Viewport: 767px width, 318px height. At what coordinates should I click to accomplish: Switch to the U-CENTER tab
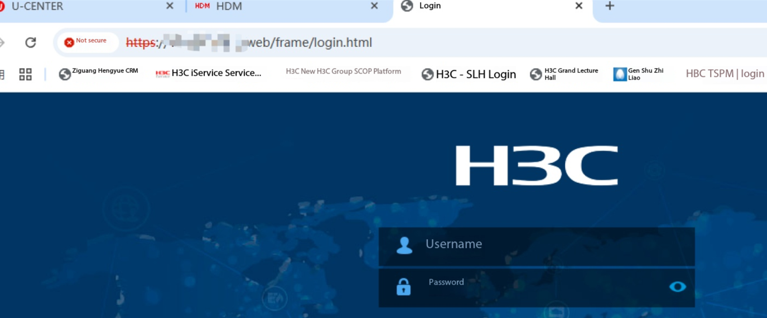click(x=38, y=6)
